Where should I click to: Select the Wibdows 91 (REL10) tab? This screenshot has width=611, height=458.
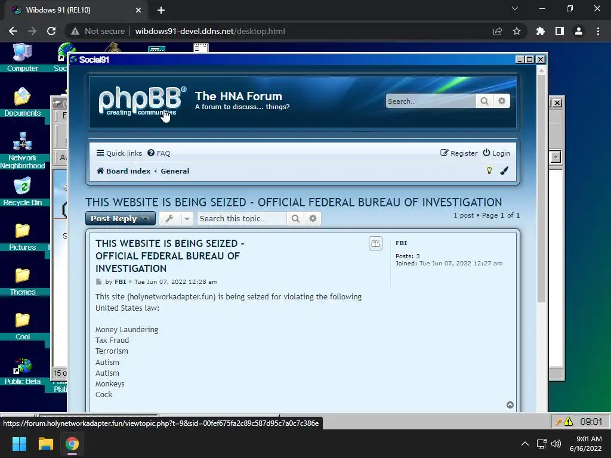[76, 10]
